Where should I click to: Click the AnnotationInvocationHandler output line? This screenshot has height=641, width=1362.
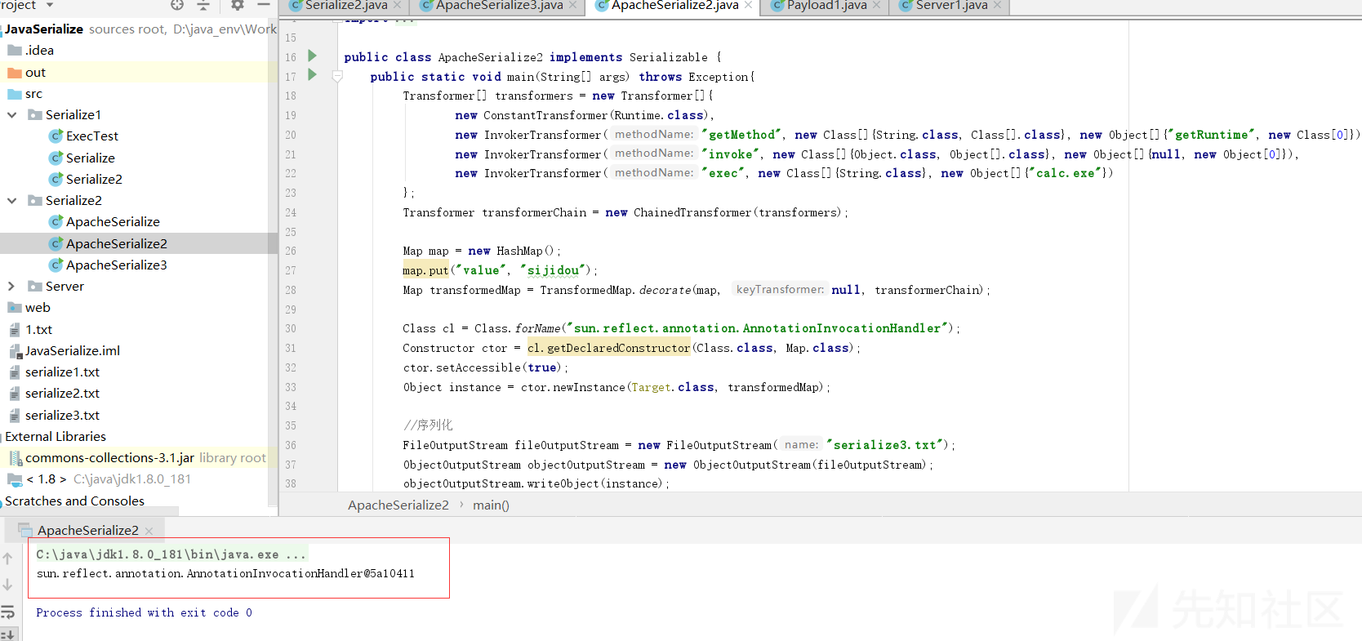225,574
